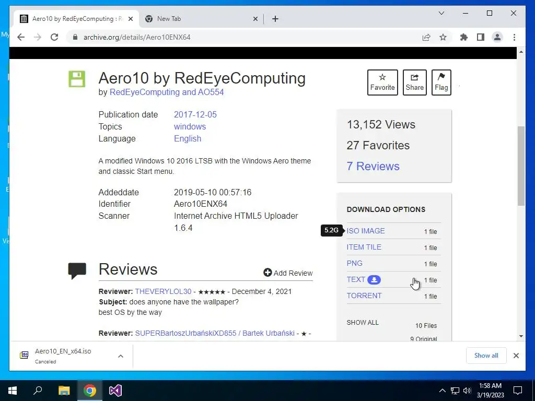
Task: Open the Chrome three-dot menu
Action: pos(514,37)
